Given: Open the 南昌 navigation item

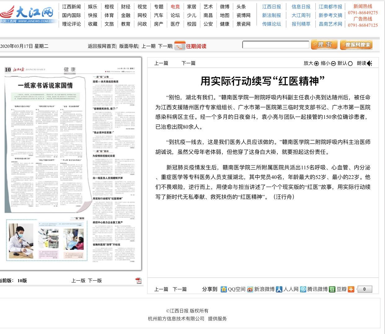Looking at the screenshot, I should 208,15.
